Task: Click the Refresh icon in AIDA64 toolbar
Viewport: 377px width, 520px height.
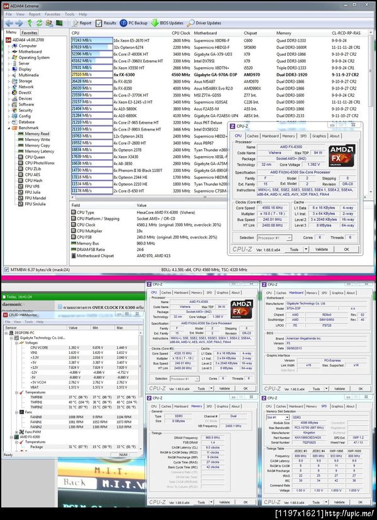Action: coord(39,23)
